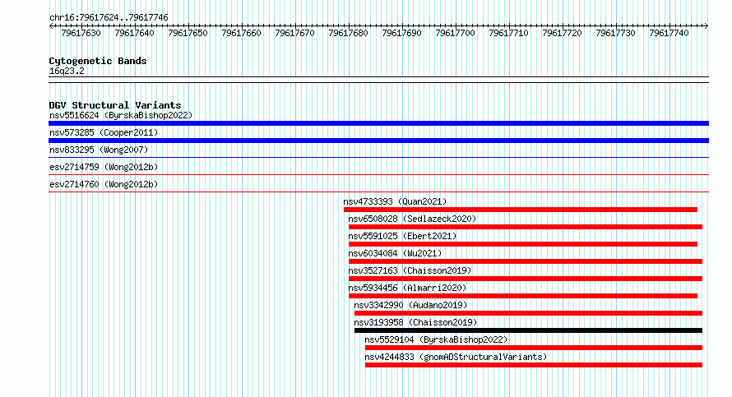Select ruler position 79617710
Screen dimensions: 732x397
click(x=508, y=33)
